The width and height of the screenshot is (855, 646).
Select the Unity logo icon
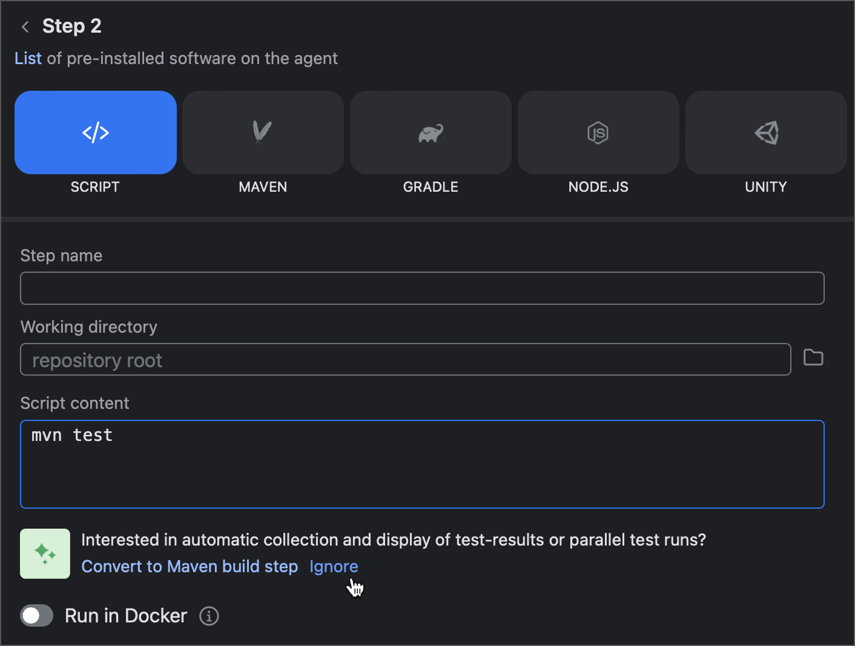(x=765, y=132)
